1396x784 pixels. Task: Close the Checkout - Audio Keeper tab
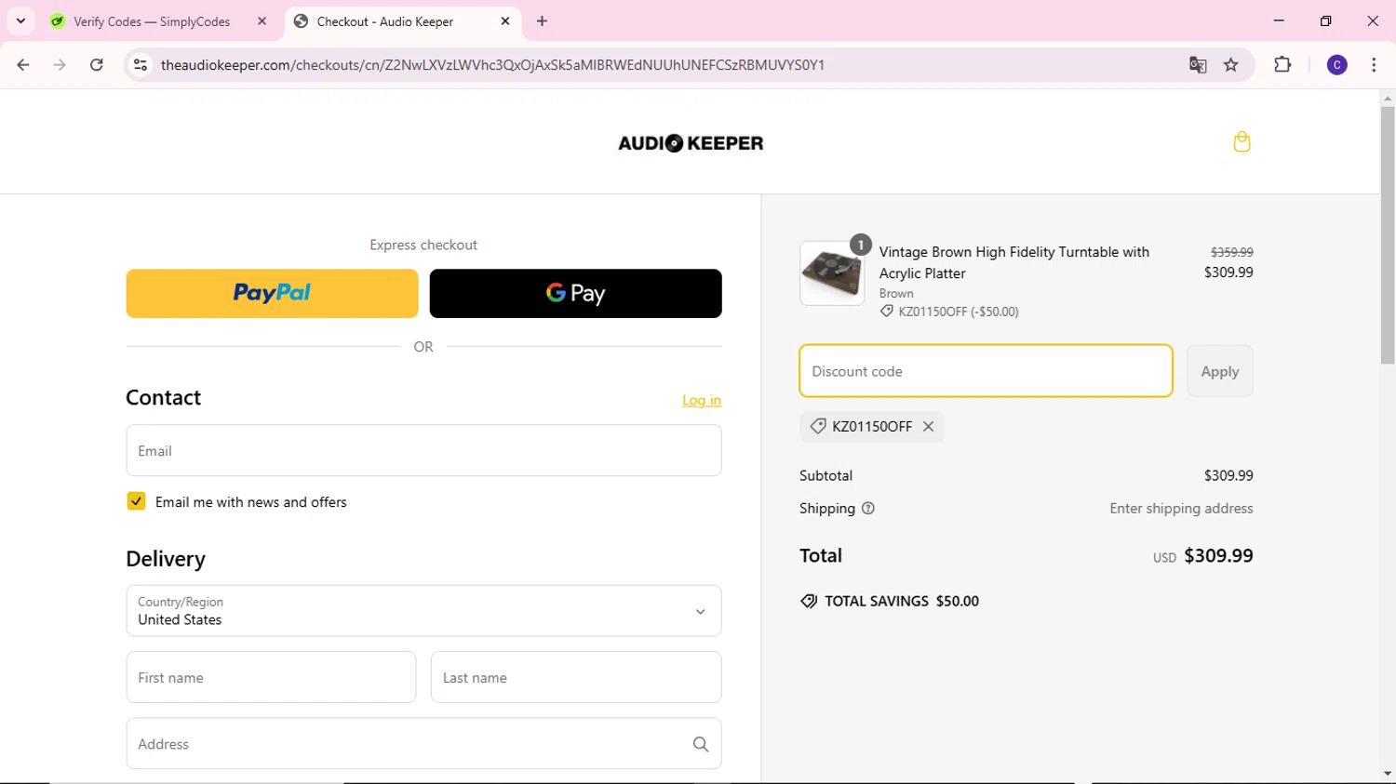(505, 20)
